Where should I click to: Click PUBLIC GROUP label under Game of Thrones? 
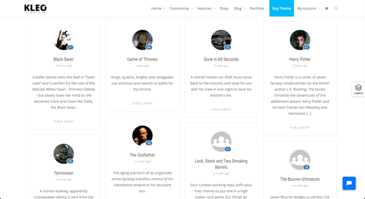pos(142,103)
